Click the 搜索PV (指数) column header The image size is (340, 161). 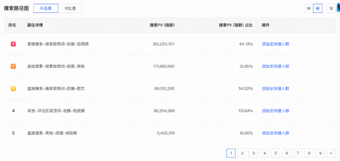162,25
